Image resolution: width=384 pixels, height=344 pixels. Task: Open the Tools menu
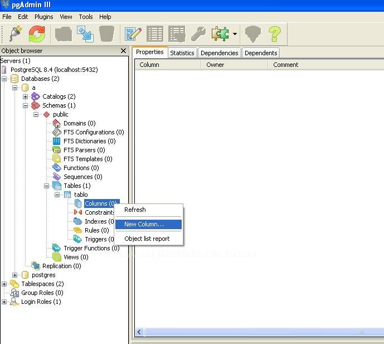[x=86, y=17]
